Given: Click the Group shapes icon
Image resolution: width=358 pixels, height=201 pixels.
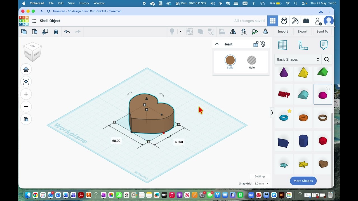Looking at the screenshot, I should tap(190, 32).
